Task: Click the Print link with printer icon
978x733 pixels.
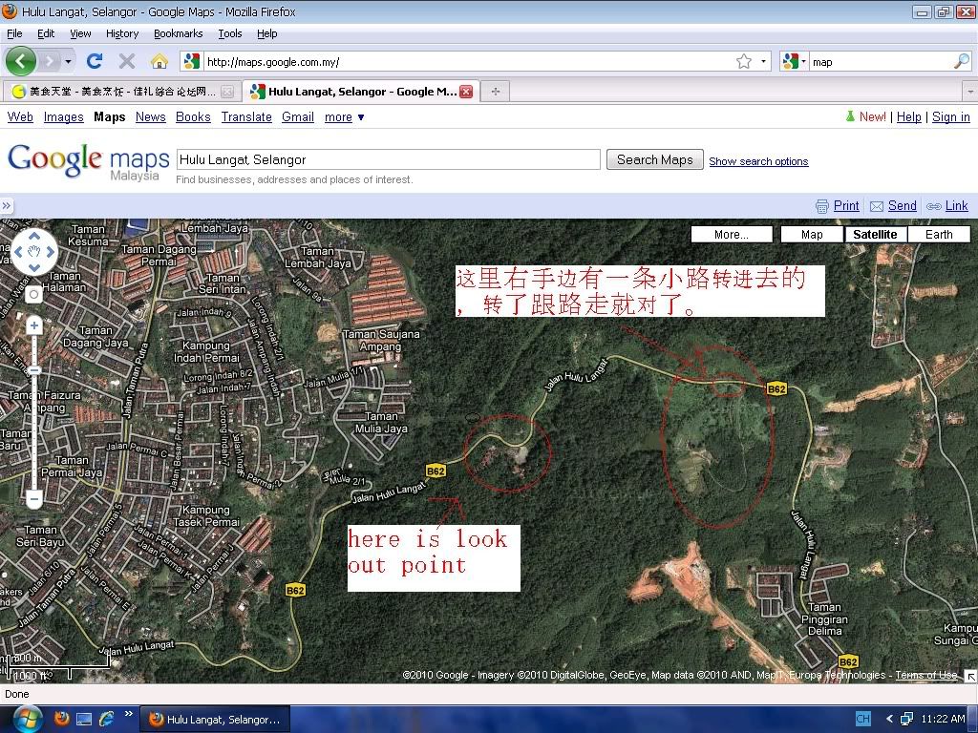Action: (837, 206)
